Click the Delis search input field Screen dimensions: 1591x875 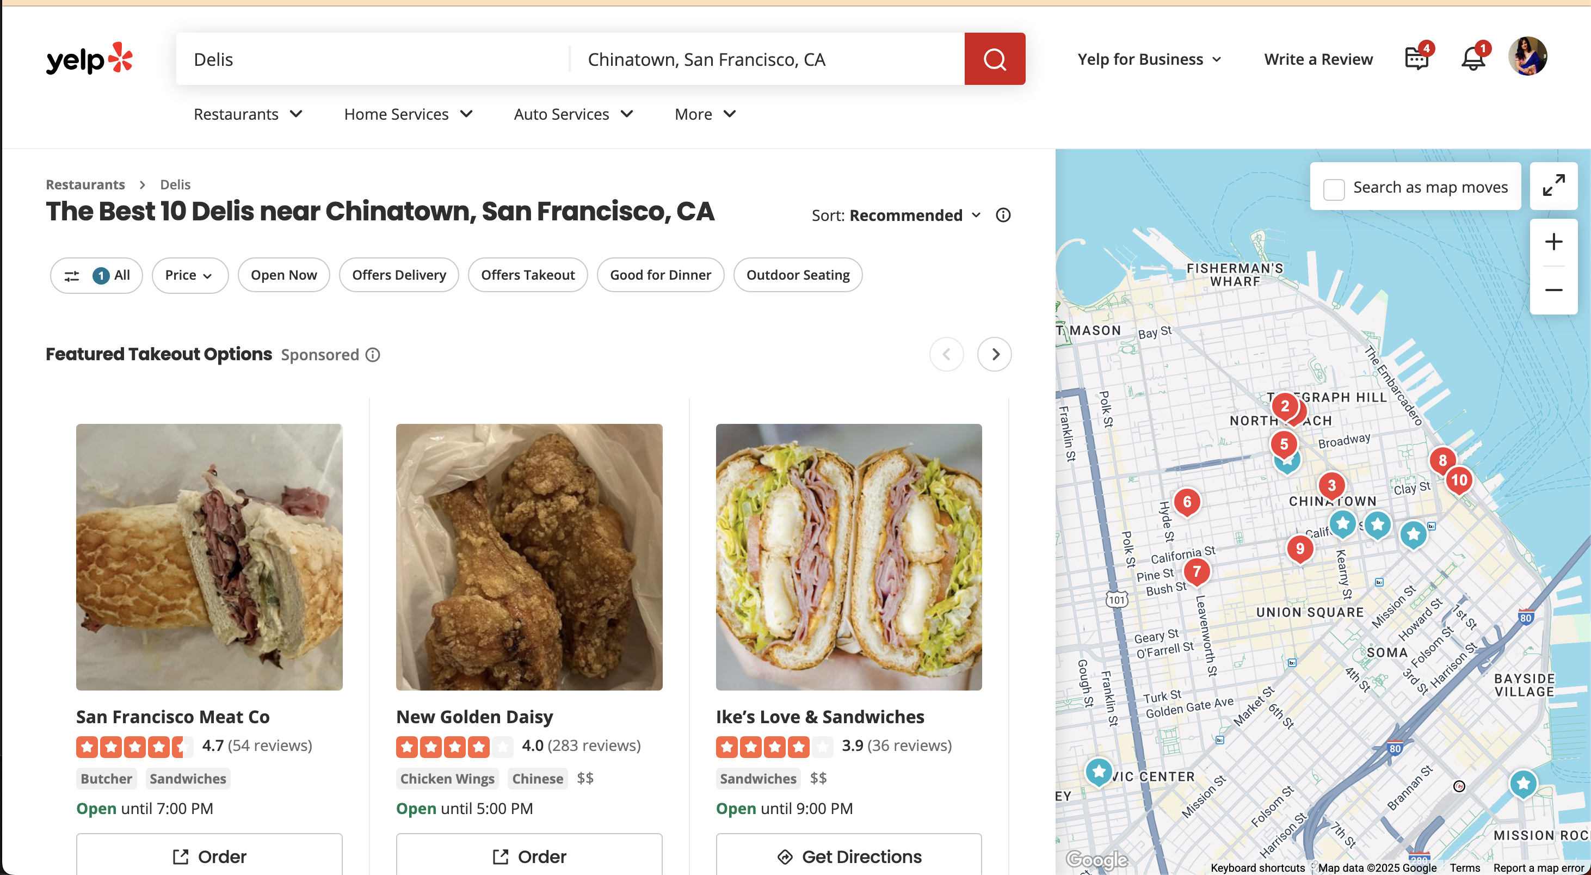[x=371, y=59]
